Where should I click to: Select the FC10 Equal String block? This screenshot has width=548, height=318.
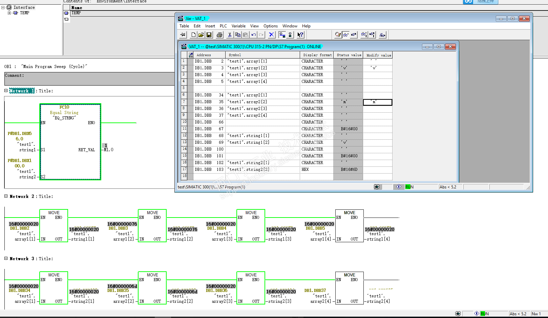(70, 142)
